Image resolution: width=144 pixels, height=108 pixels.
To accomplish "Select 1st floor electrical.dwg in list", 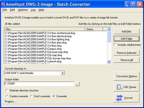I will pos(38,36).
